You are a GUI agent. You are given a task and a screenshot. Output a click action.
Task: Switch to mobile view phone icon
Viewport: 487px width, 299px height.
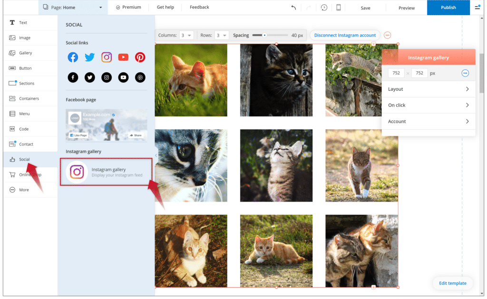pyautogui.click(x=339, y=8)
